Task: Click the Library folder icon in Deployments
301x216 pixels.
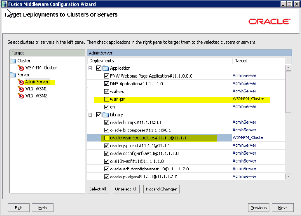Action: 105,114
